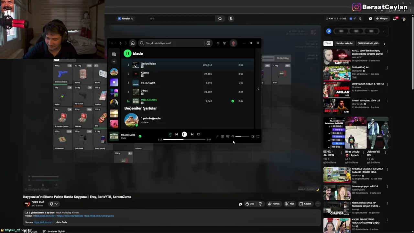This screenshot has width=414, height=233.
Task: Adjust the Spotify volume slider
Action: click(242, 136)
